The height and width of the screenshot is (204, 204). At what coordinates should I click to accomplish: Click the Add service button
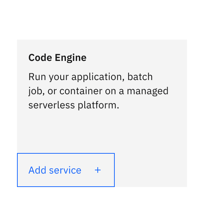66,170
